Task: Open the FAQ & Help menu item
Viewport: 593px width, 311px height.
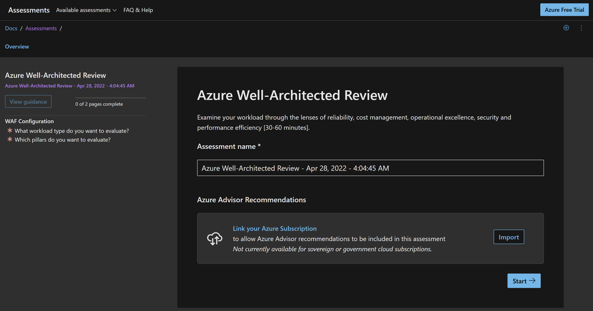Action: [138, 10]
